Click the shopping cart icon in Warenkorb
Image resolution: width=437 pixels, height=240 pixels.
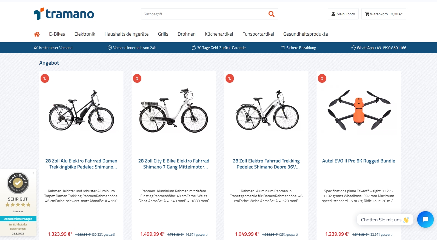coord(367,14)
